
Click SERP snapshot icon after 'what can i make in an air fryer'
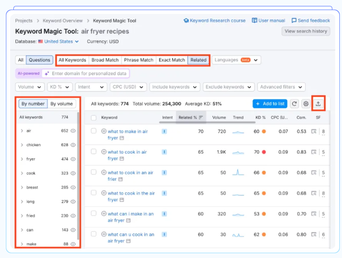128,221
